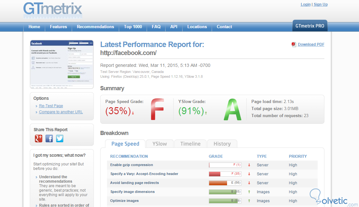Click Total number of requests 23
Viewport: 359px width, 207px height.
point(280,116)
